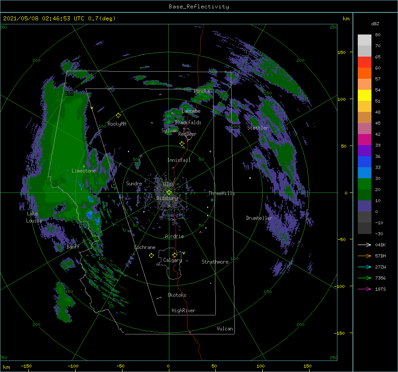Pick the top light gray 80 dBZ swatch
The height and width of the screenshot is (372, 398).
point(364,40)
